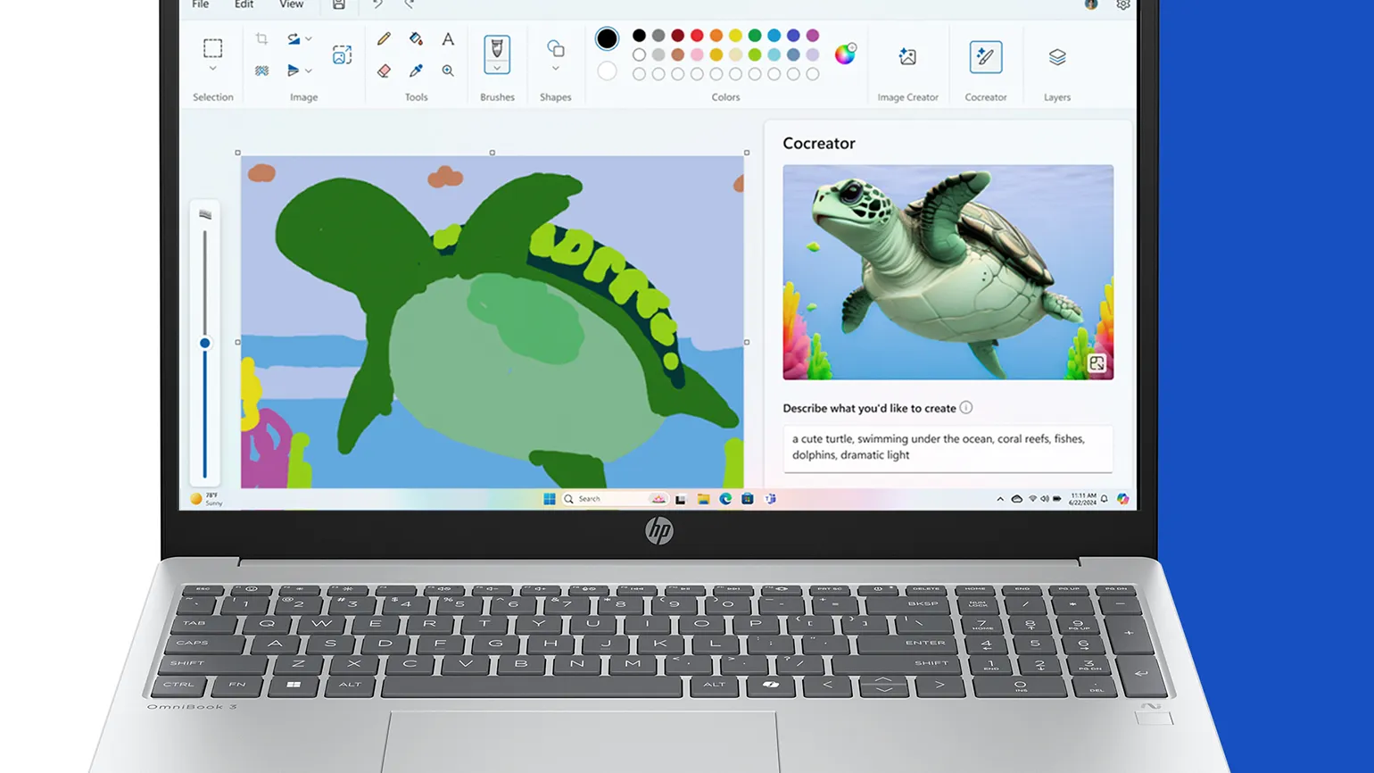Click the dashed-frame picture icon in Image group
The height and width of the screenshot is (773, 1374).
click(342, 55)
